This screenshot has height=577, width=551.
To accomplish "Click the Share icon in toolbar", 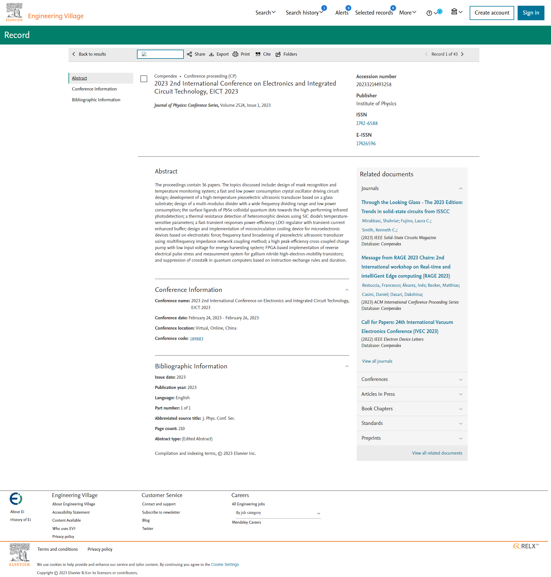I will tap(189, 54).
